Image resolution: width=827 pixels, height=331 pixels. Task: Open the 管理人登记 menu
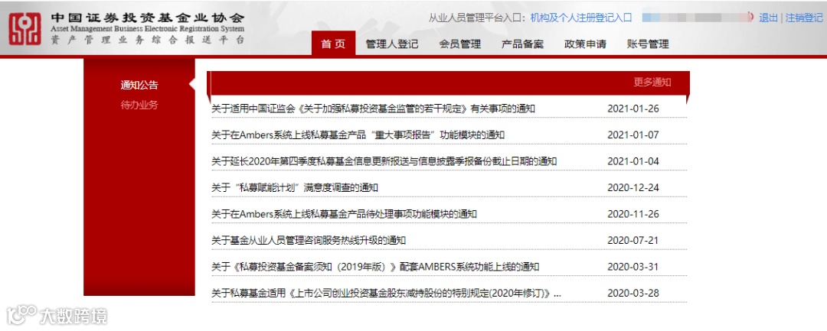392,44
